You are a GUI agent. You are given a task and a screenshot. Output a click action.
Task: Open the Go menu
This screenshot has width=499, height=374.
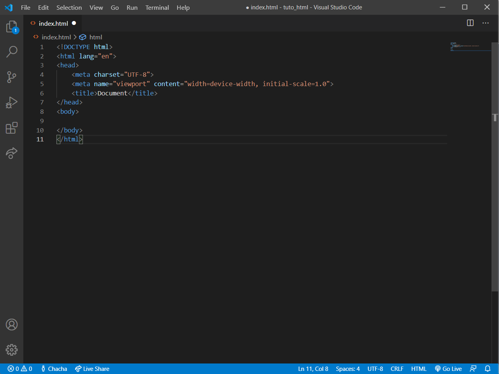(x=115, y=7)
